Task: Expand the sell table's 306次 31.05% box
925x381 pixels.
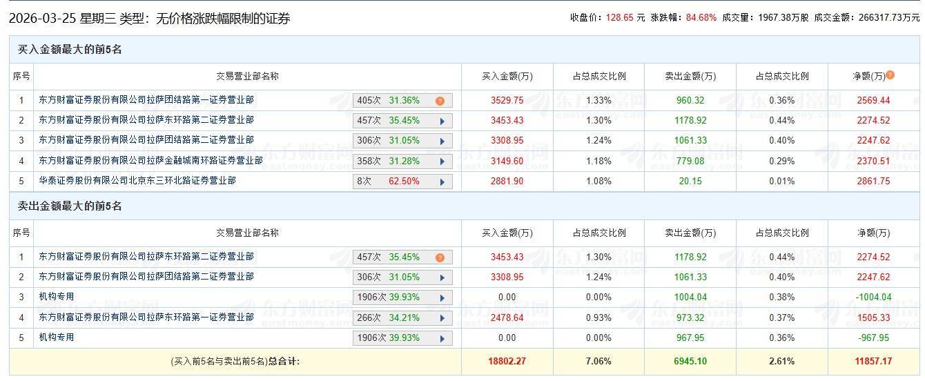Action: pos(442,277)
